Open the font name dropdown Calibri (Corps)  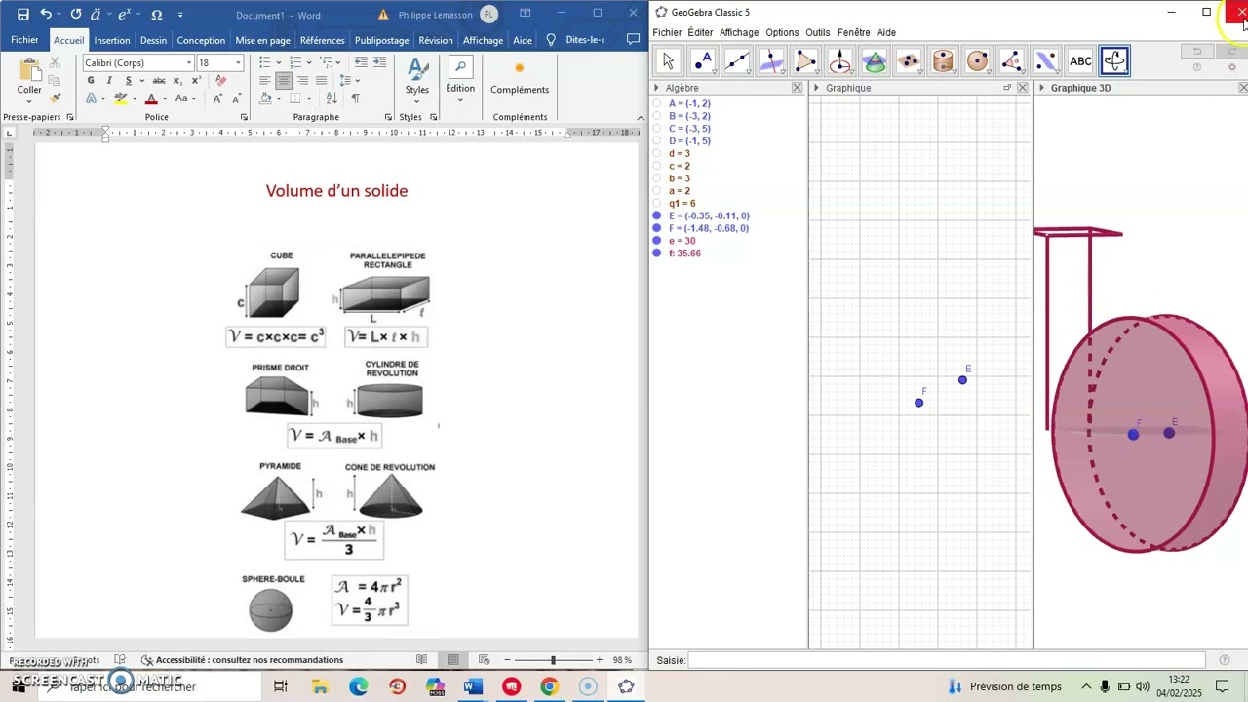click(188, 63)
